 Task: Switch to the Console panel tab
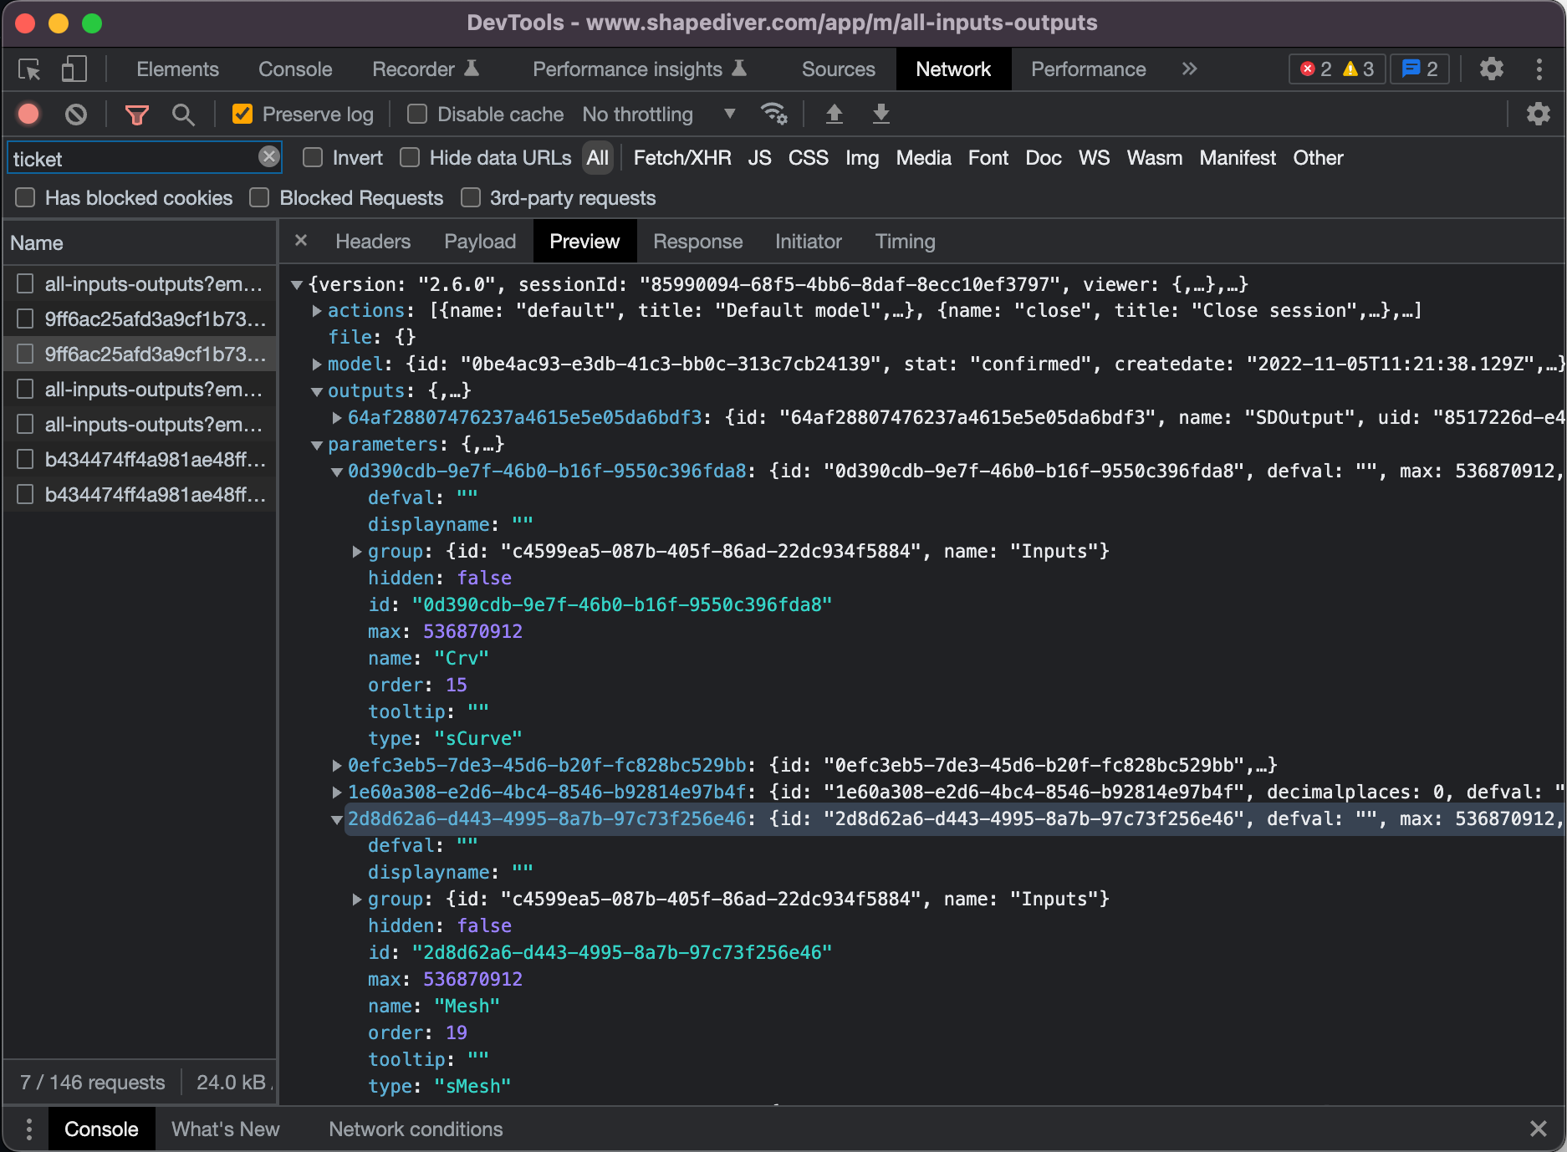294,69
